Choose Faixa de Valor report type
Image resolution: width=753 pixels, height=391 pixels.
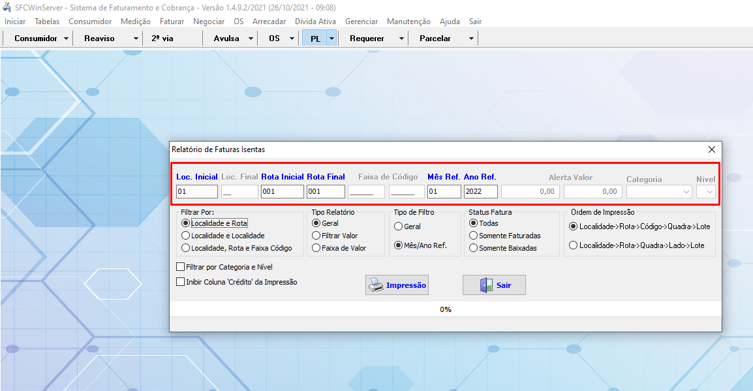pos(316,248)
